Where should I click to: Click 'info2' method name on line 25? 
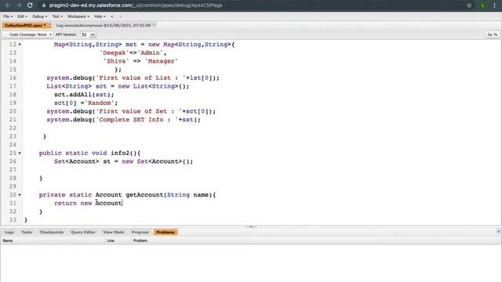pos(120,154)
